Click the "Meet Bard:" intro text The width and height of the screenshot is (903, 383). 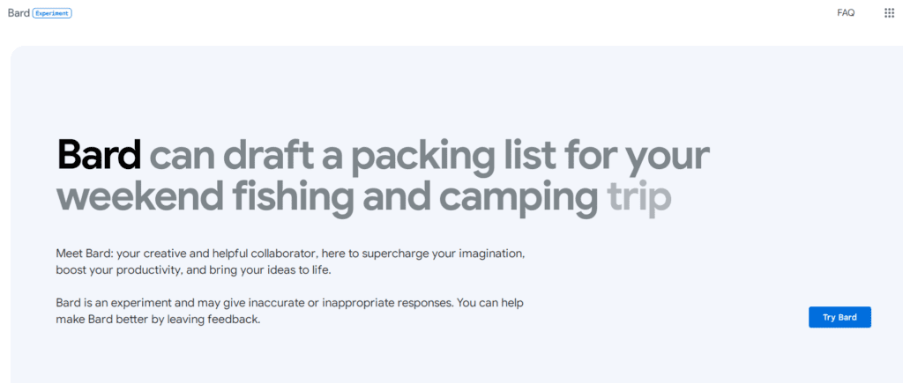pyautogui.click(x=84, y=254)
